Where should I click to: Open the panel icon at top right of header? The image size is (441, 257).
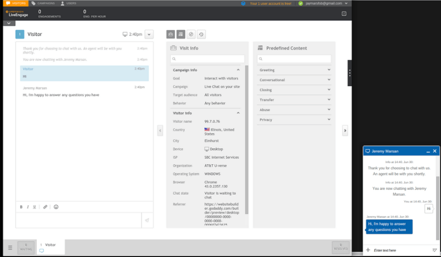pyautogui.click(x=344, y=13)
